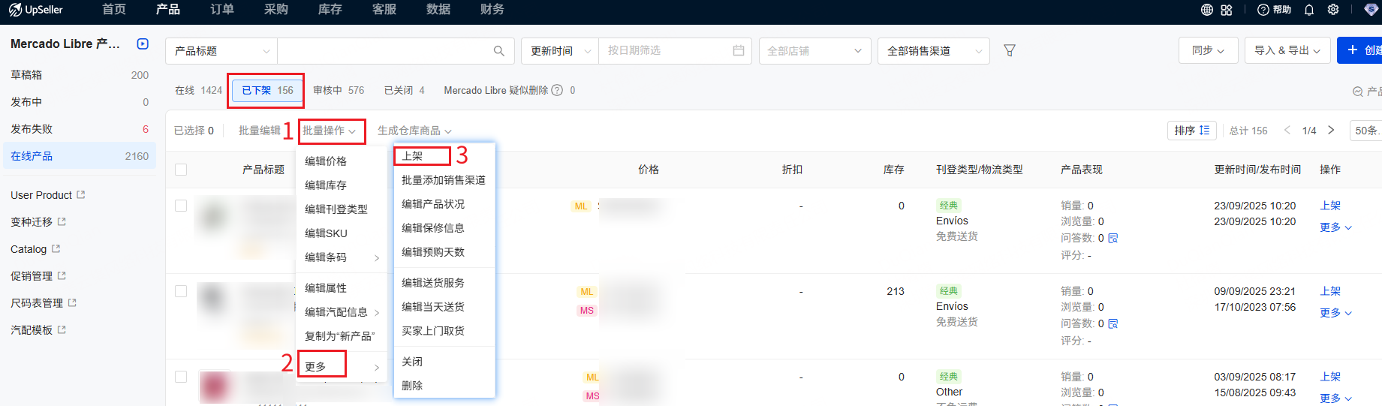Open settings gear in top bar
Screen dimensions: 1382x406
click(1333, 10)
